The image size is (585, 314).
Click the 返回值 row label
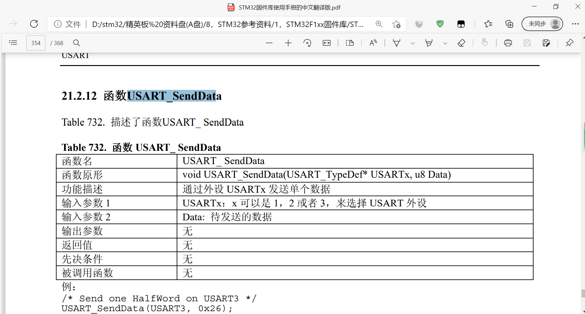(77, 245)
